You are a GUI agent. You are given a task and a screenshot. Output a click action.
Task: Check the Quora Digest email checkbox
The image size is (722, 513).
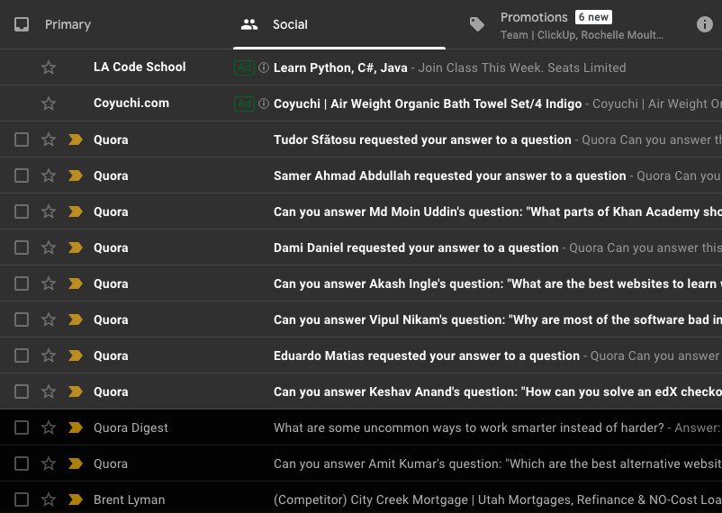[22, 427]
